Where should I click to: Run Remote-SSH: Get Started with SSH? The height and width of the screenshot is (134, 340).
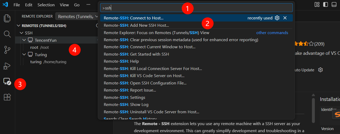[196, 54]
